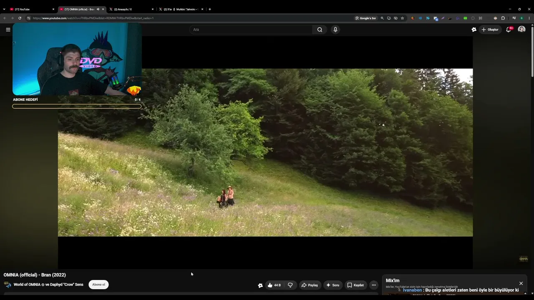Switch to the (17) YouTube tab
Image resolution: width=534 pixels, height=300 pixels.
32,9
